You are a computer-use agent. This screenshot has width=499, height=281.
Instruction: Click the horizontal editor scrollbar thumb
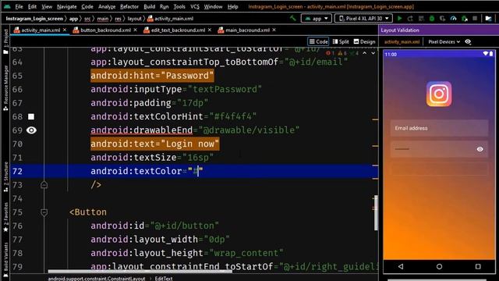(x=140, y=272)
